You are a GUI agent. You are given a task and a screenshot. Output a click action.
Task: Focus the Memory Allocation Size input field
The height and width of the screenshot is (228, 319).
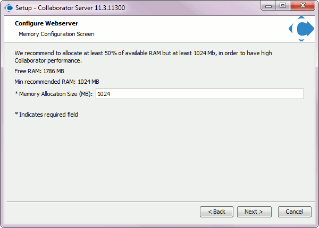[x=200, y=94]
